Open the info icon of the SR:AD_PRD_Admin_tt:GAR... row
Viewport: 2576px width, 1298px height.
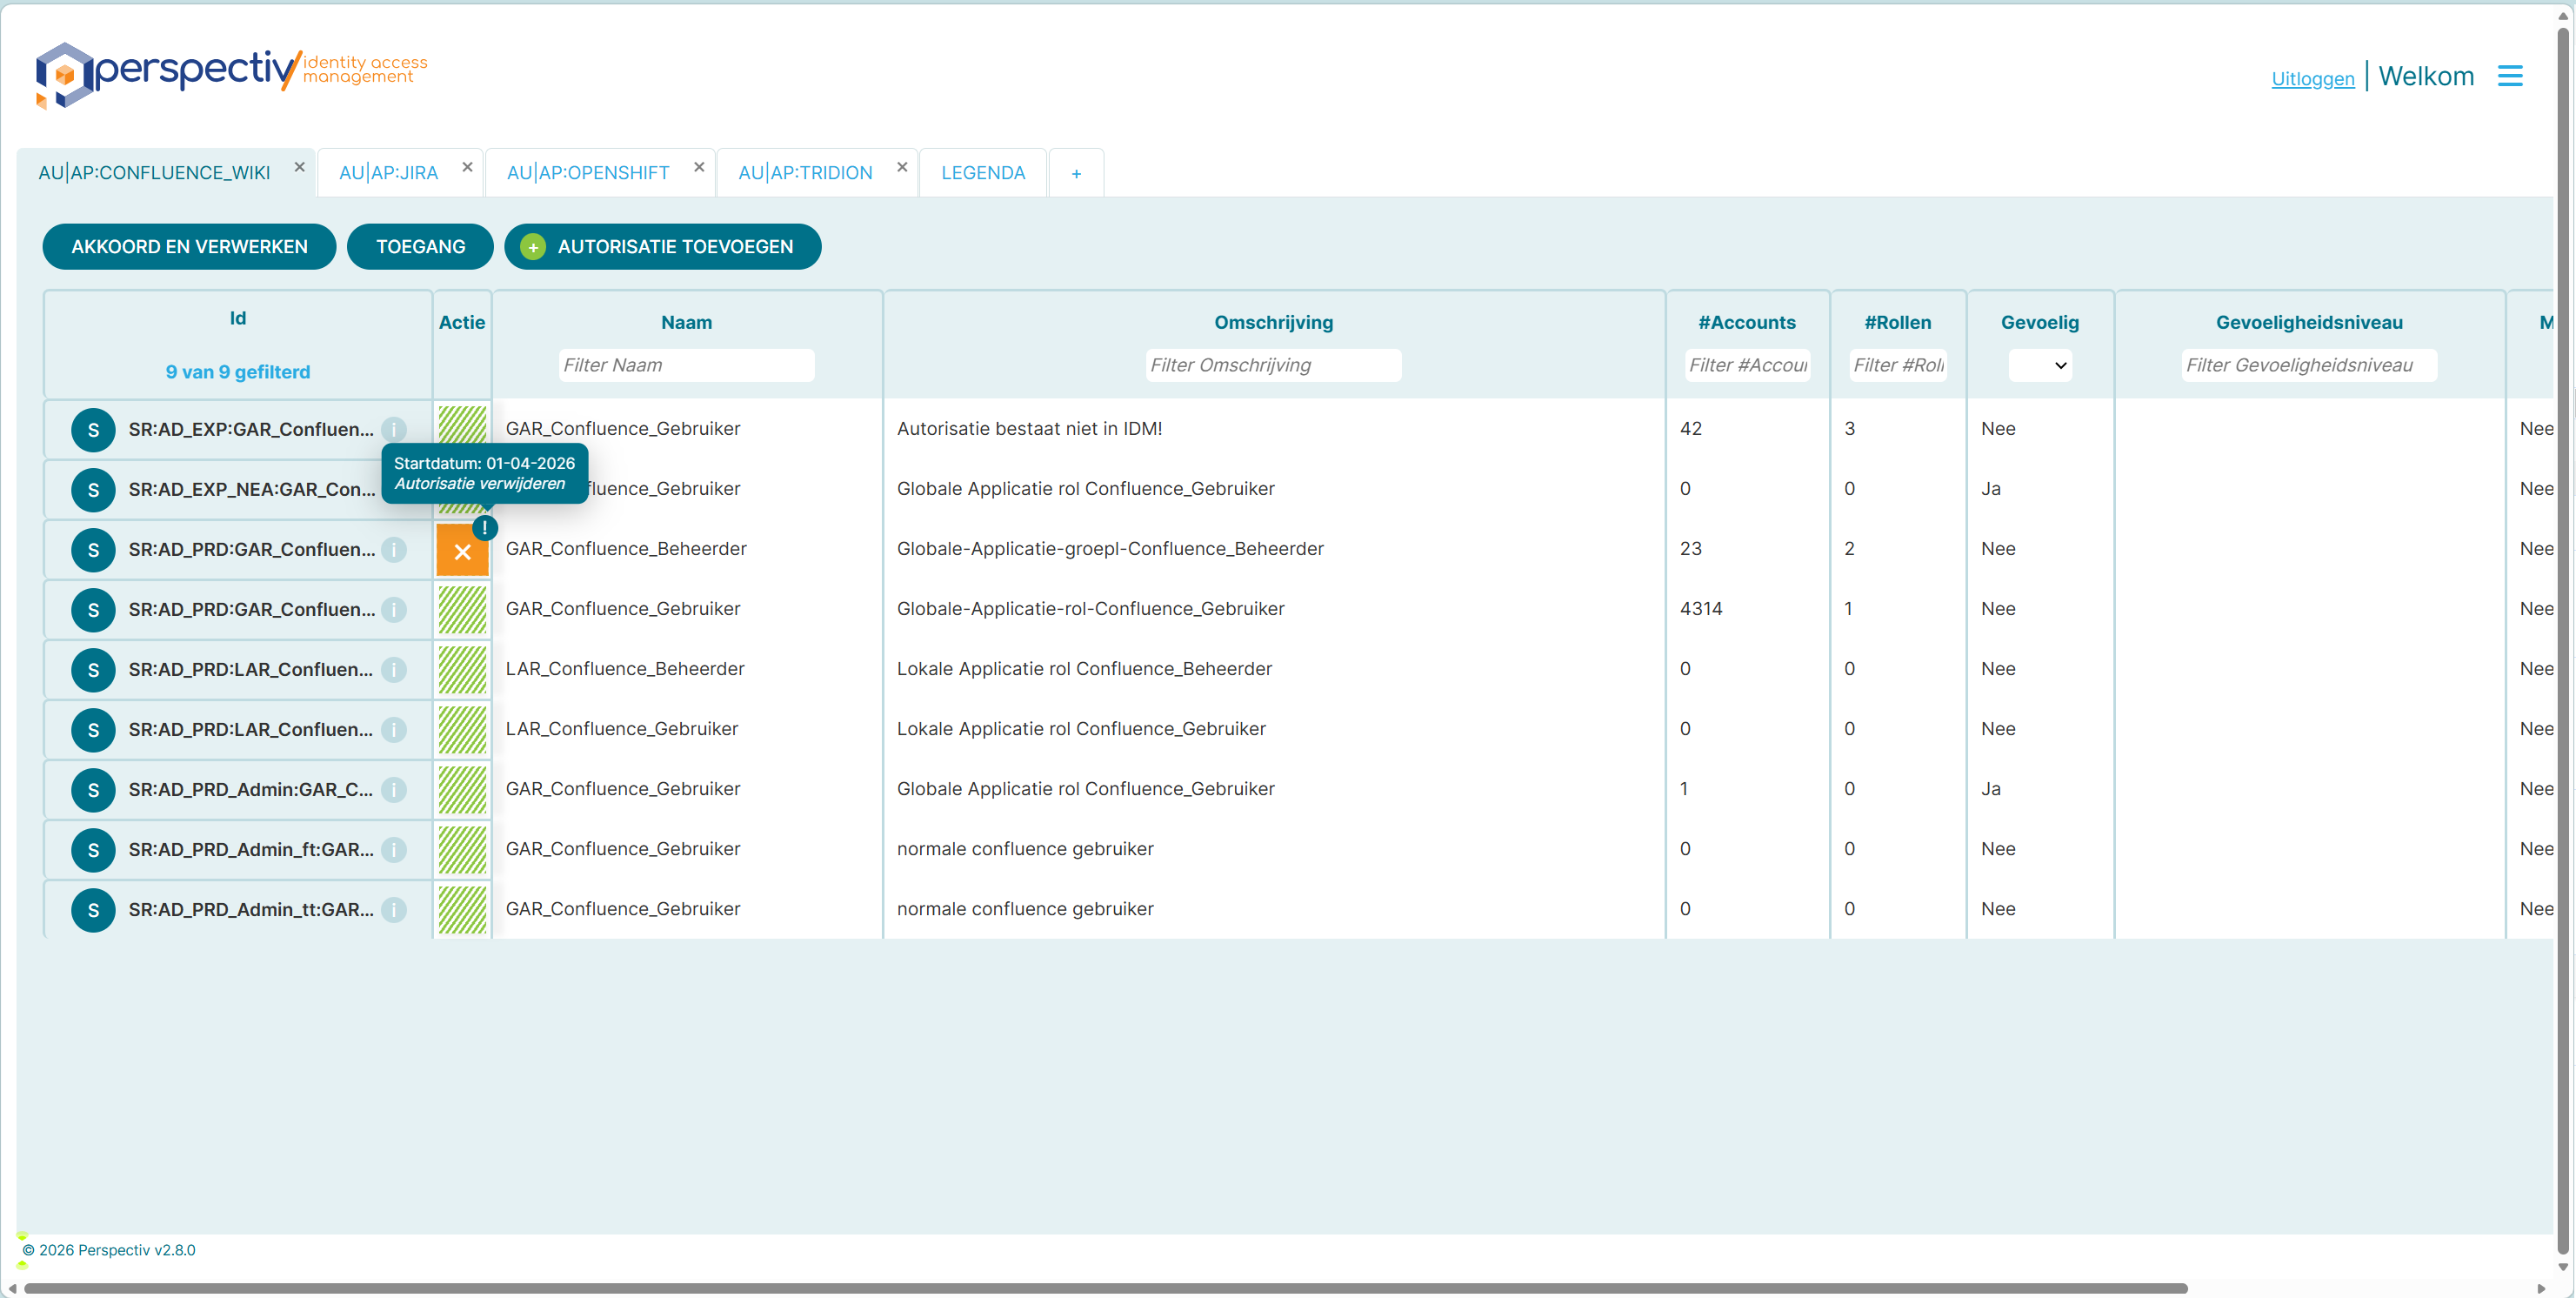pyautogui.click(x=394, y=910)
